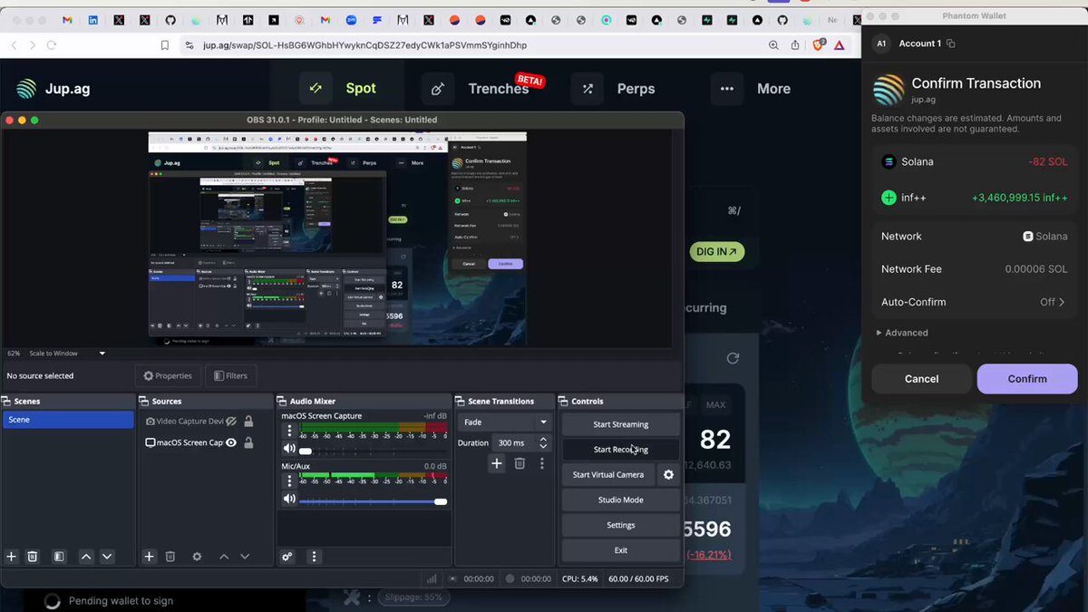Expand Advanced section in Phantom Wallet
This screenshot has height=612, width=1088.
pyautogui.click(x=902, y=333)
